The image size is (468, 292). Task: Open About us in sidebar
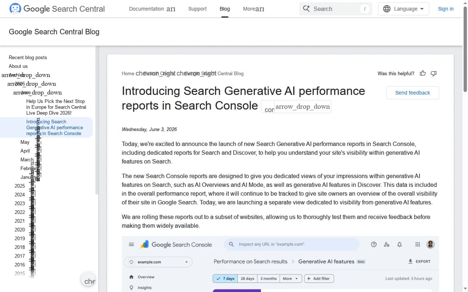(18, 66)
